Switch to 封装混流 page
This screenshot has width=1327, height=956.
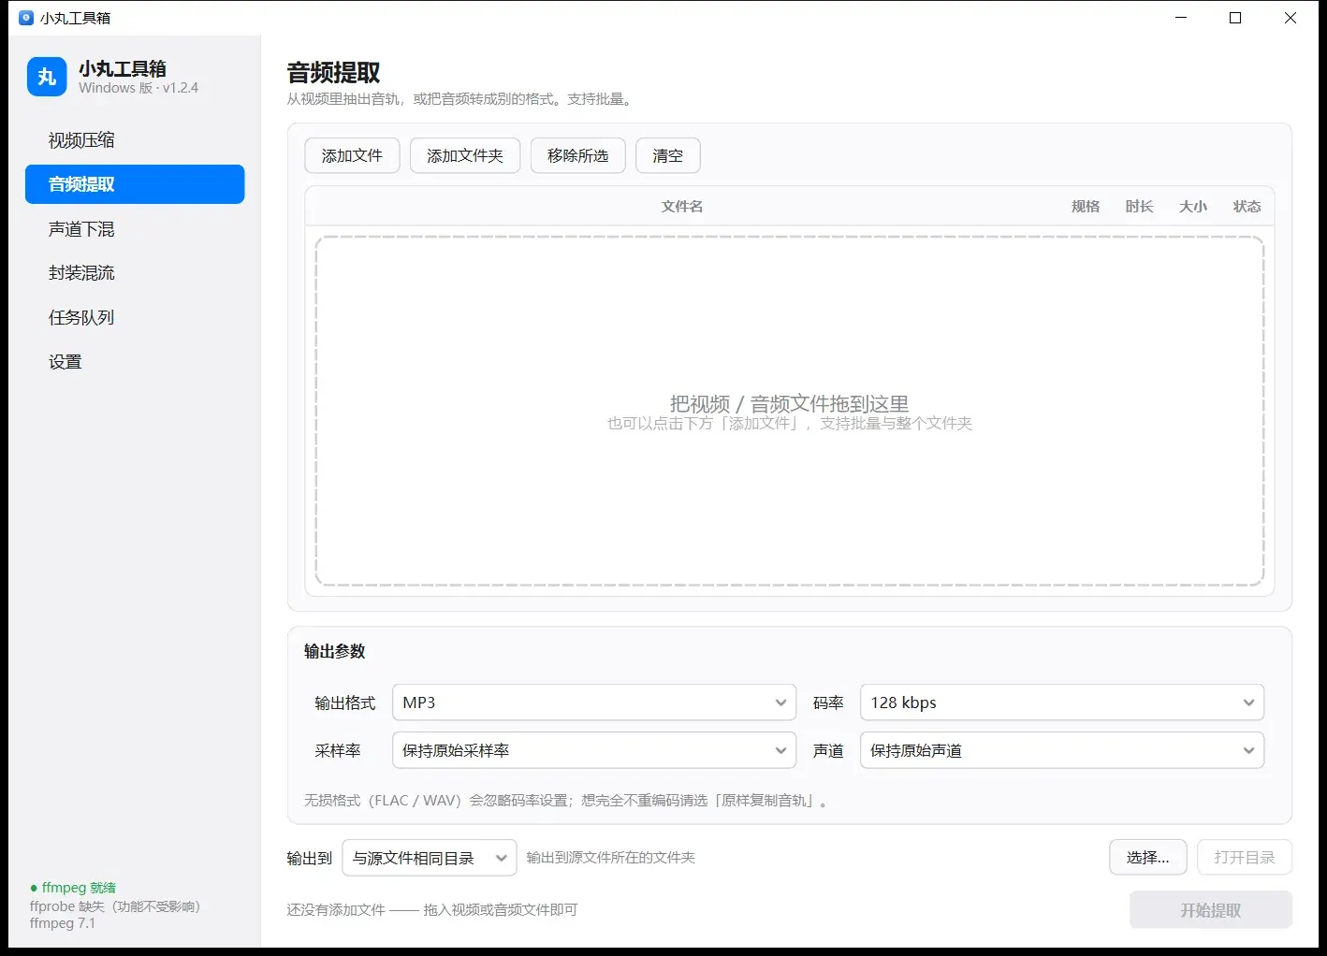tap(135, 273)
